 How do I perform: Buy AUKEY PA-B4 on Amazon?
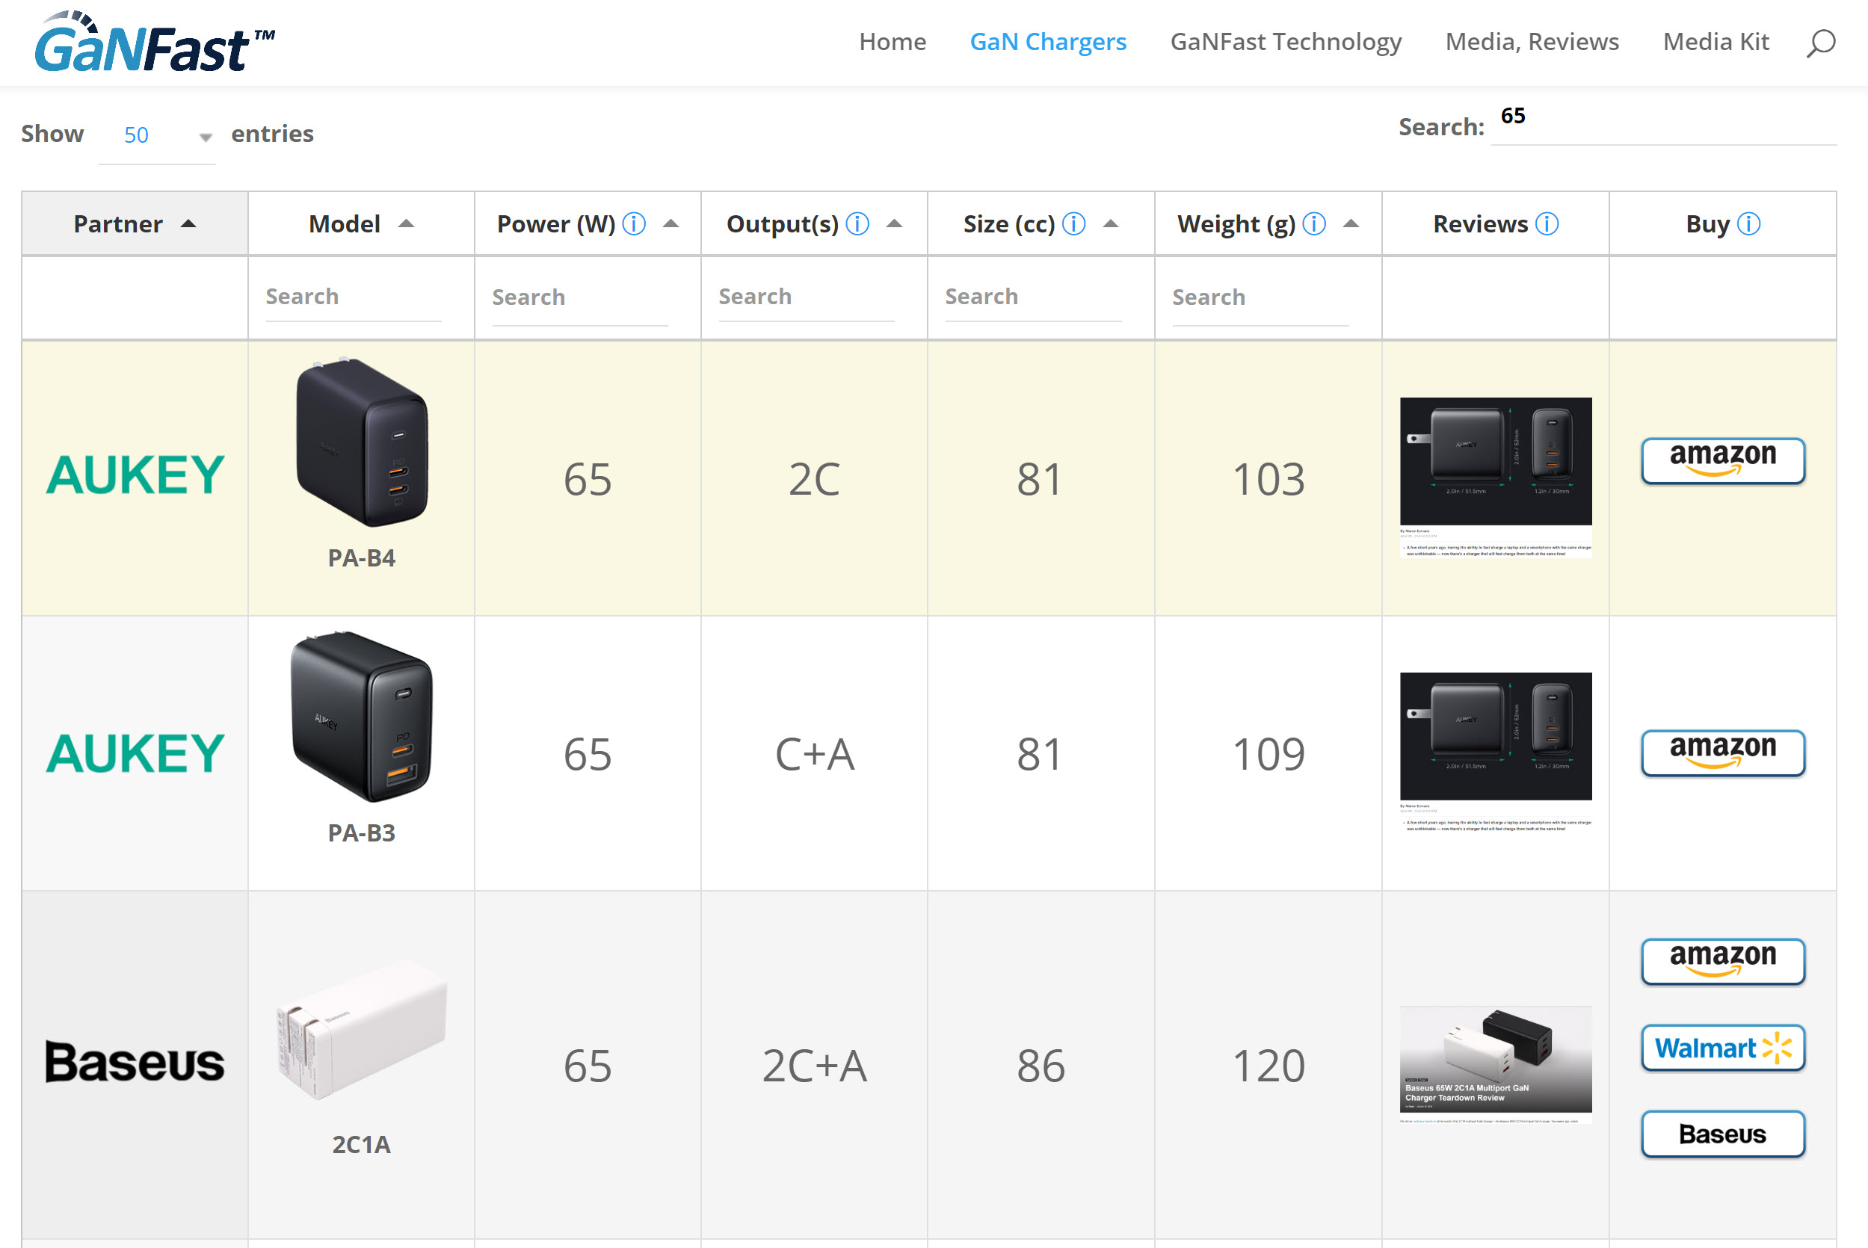click(1722, 460)
